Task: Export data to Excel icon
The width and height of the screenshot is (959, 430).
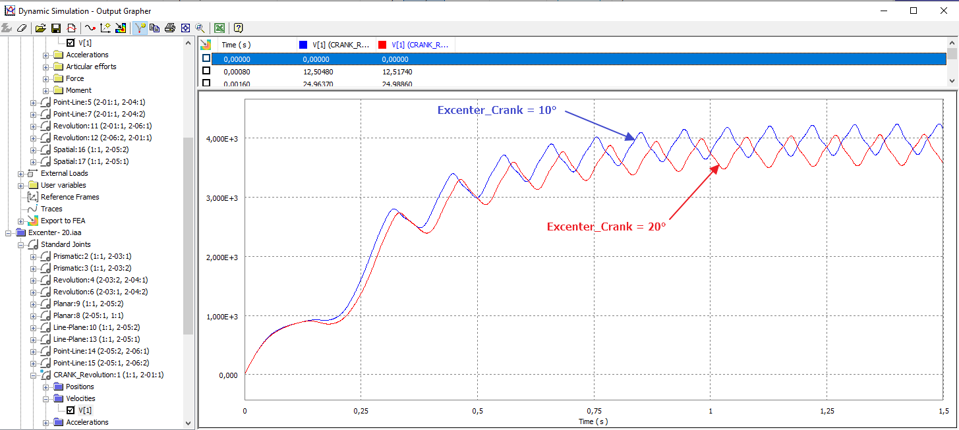Action: [219, 28]
